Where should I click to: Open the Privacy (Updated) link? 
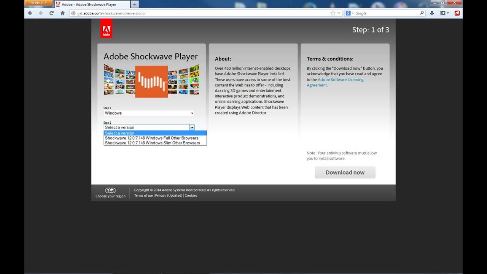169,196
